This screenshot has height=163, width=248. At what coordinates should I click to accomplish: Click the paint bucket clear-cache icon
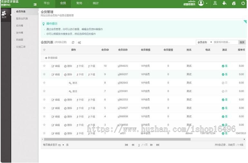224,3
